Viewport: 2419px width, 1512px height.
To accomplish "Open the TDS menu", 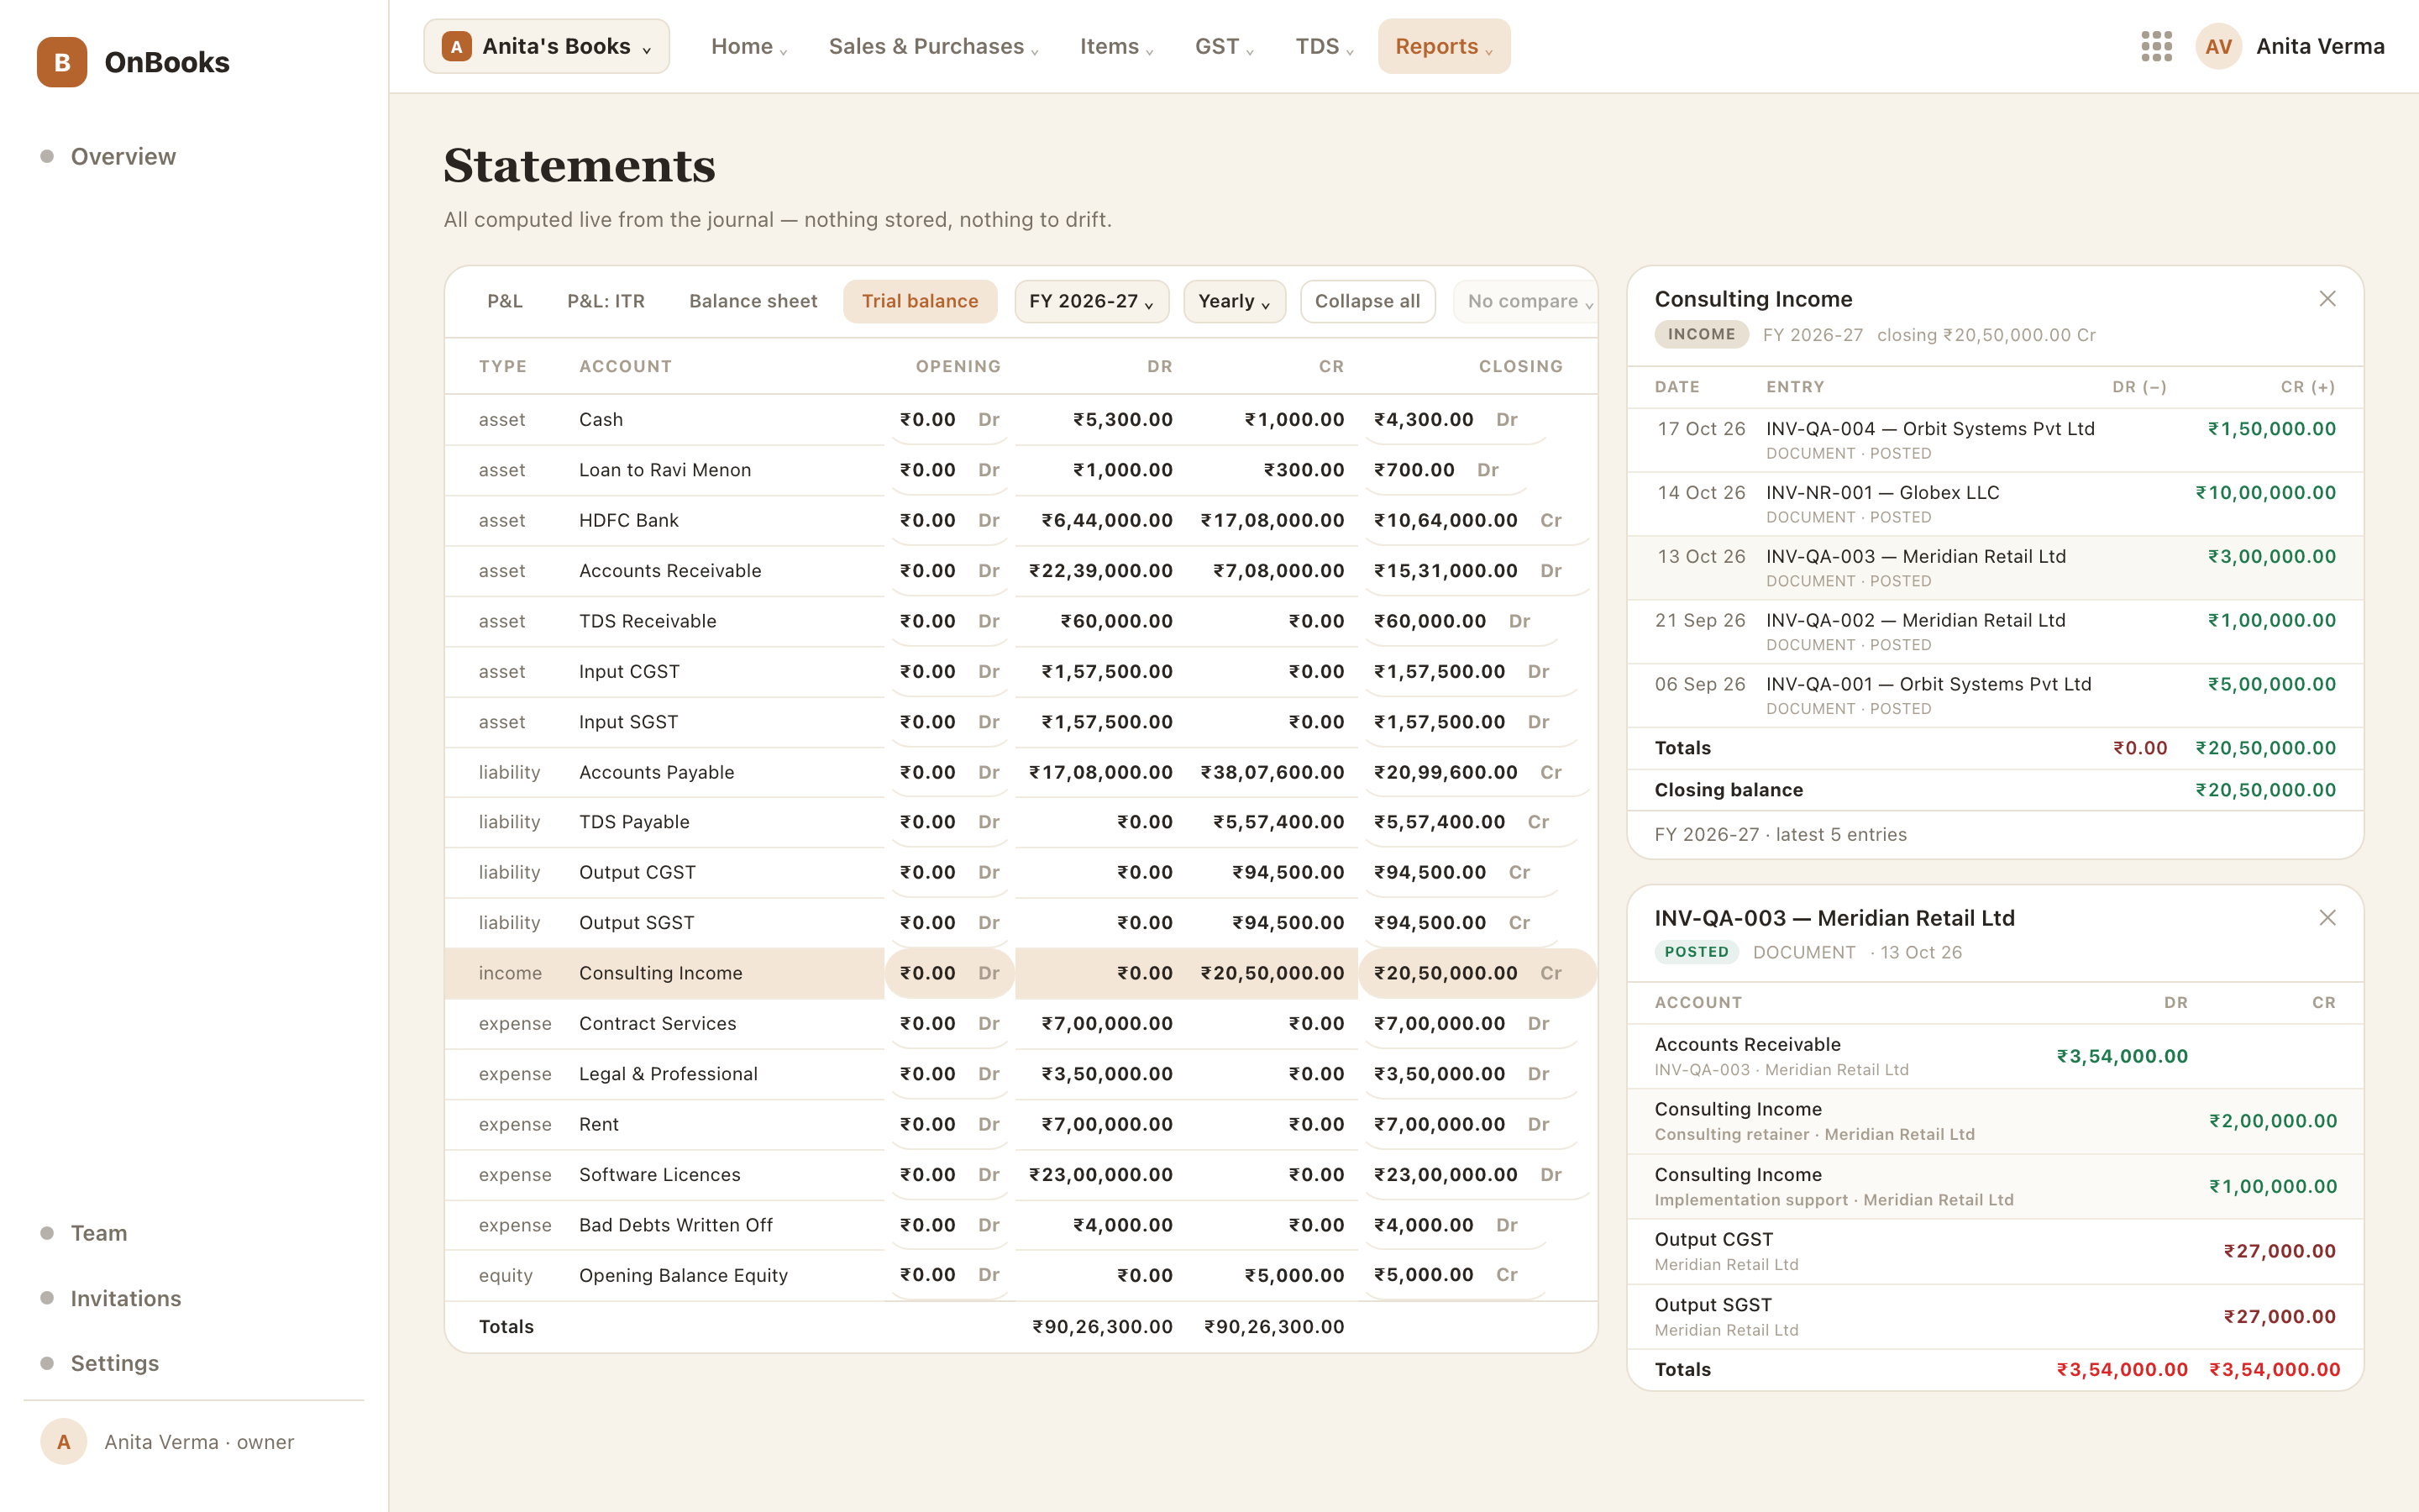I will (1324, 46).
